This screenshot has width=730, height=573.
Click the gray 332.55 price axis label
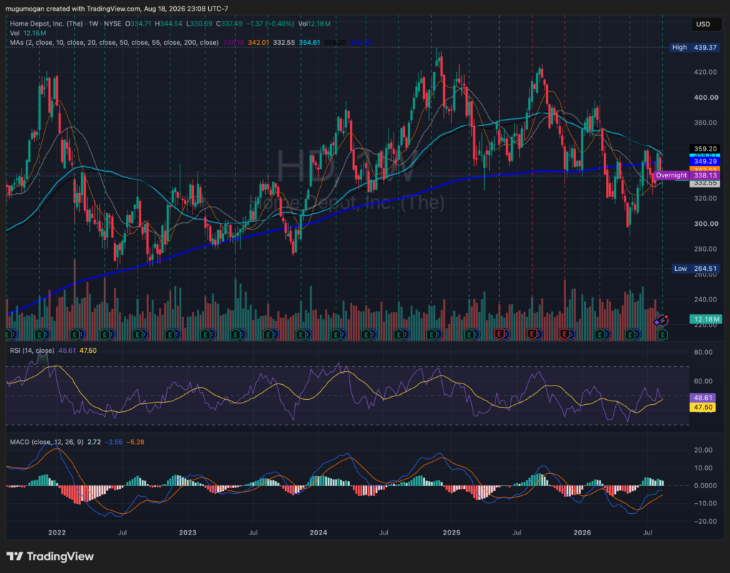tap(705, 183)
